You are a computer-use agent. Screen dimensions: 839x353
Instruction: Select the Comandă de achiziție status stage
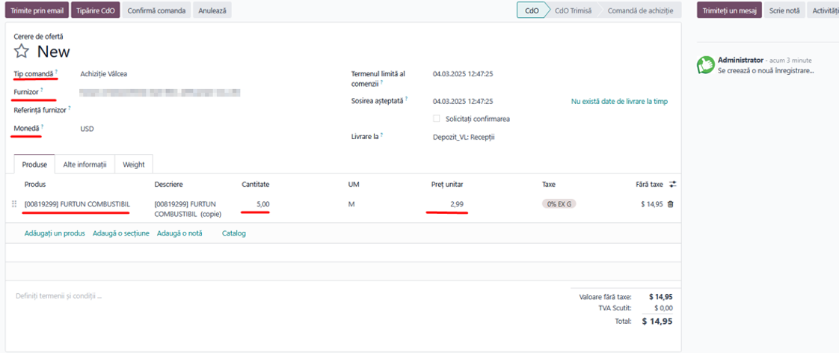coord(639,10)
